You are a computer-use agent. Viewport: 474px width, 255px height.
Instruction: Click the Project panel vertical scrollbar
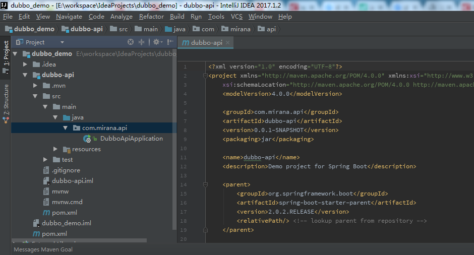(x=174, y=139)
